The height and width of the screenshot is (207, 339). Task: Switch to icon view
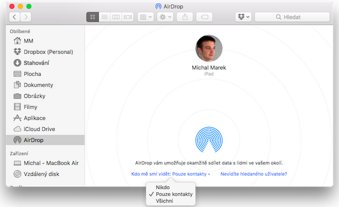pyautogui.click(x=93, y=17)
